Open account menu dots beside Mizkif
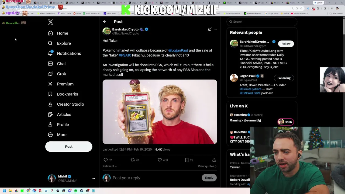The height and width of the screenshot is (194, 345). coord(93,178)
